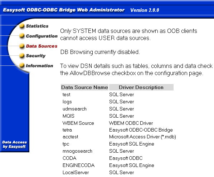Select the udmsearch data source entry

[x=74, y=109]
